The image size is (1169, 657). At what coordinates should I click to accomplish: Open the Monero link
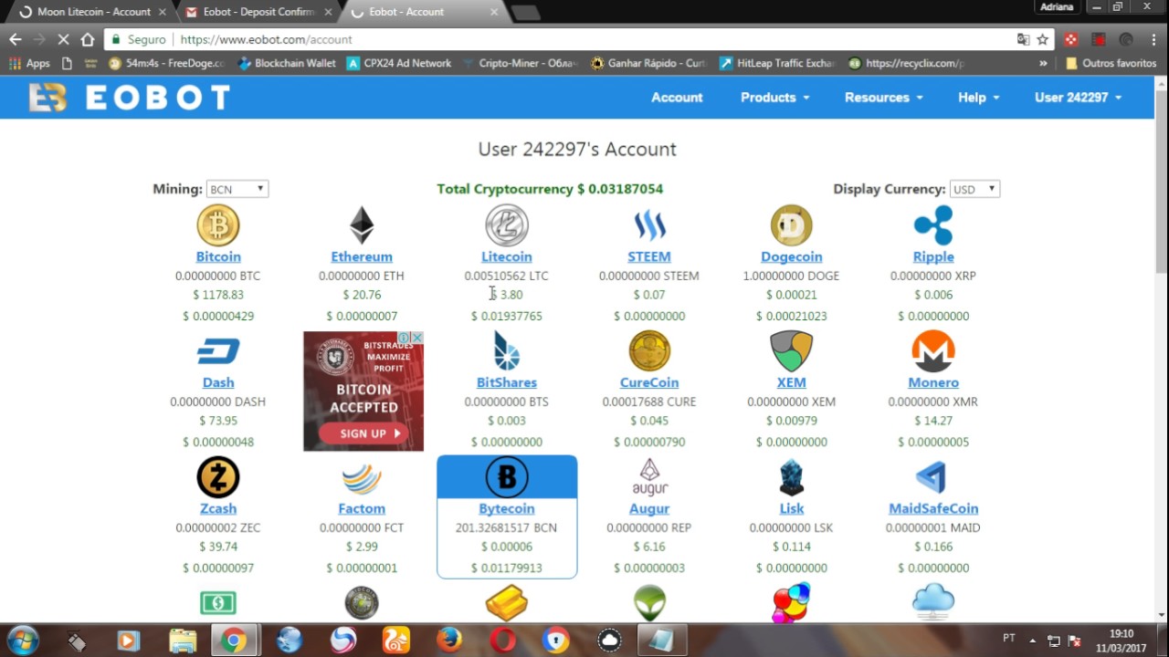[x=933, y=382]
